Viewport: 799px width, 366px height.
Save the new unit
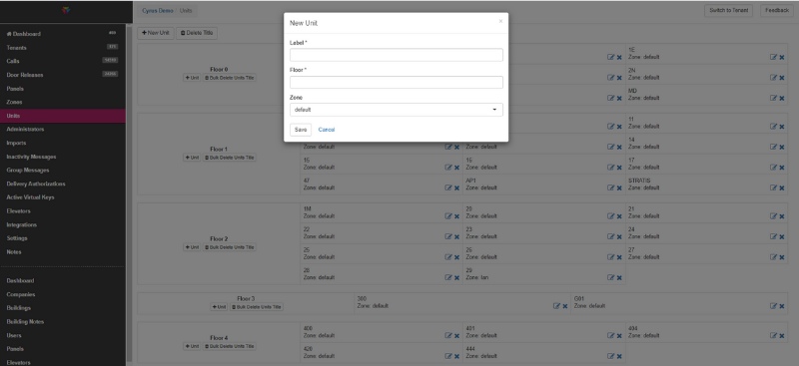[301, 130]
